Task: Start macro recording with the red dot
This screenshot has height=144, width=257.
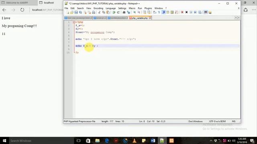Action: click(182, 12)
